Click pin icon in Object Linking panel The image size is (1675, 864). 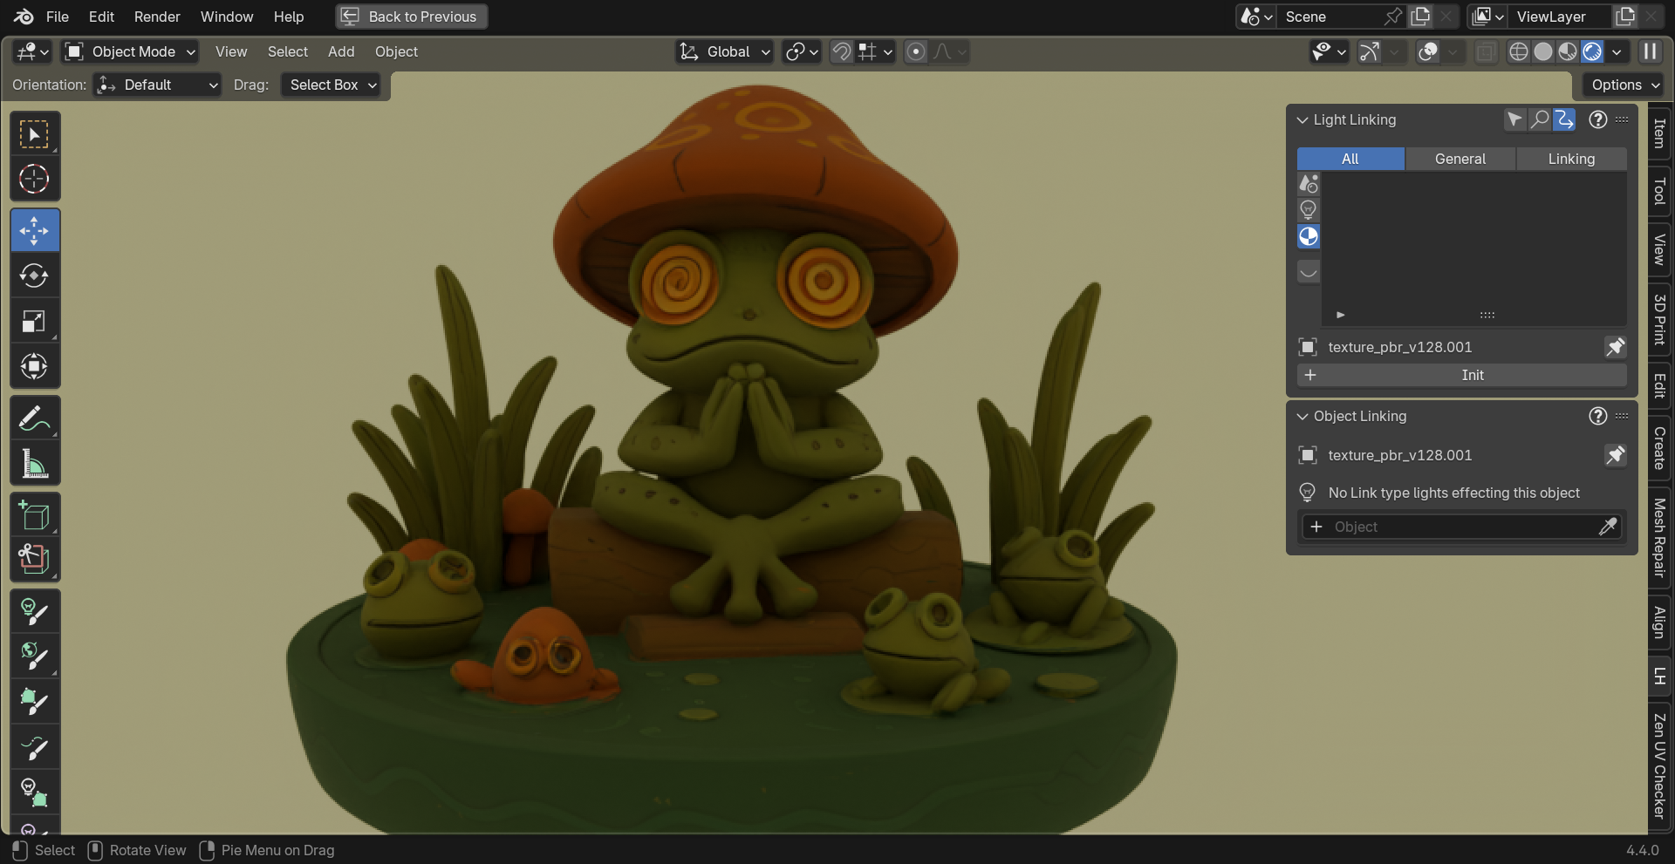(1615, 455)
